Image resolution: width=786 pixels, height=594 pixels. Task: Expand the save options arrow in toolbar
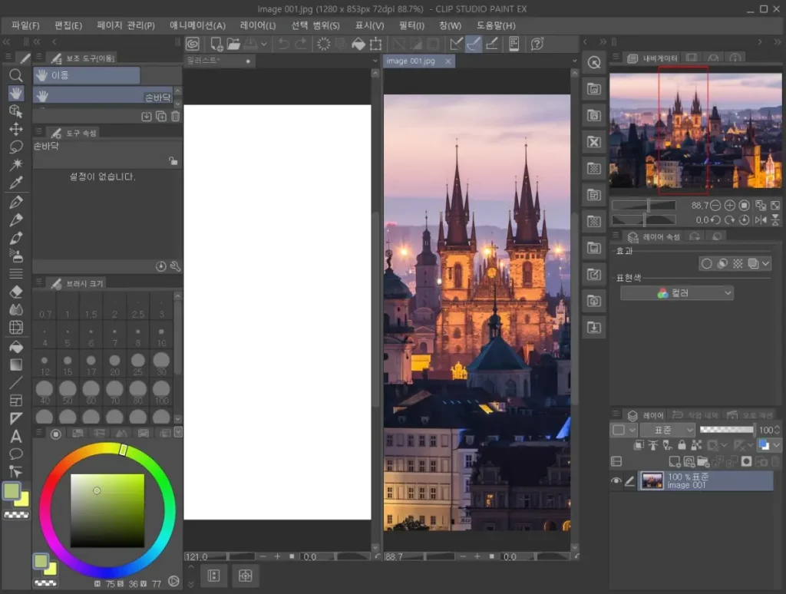(264, 45)
